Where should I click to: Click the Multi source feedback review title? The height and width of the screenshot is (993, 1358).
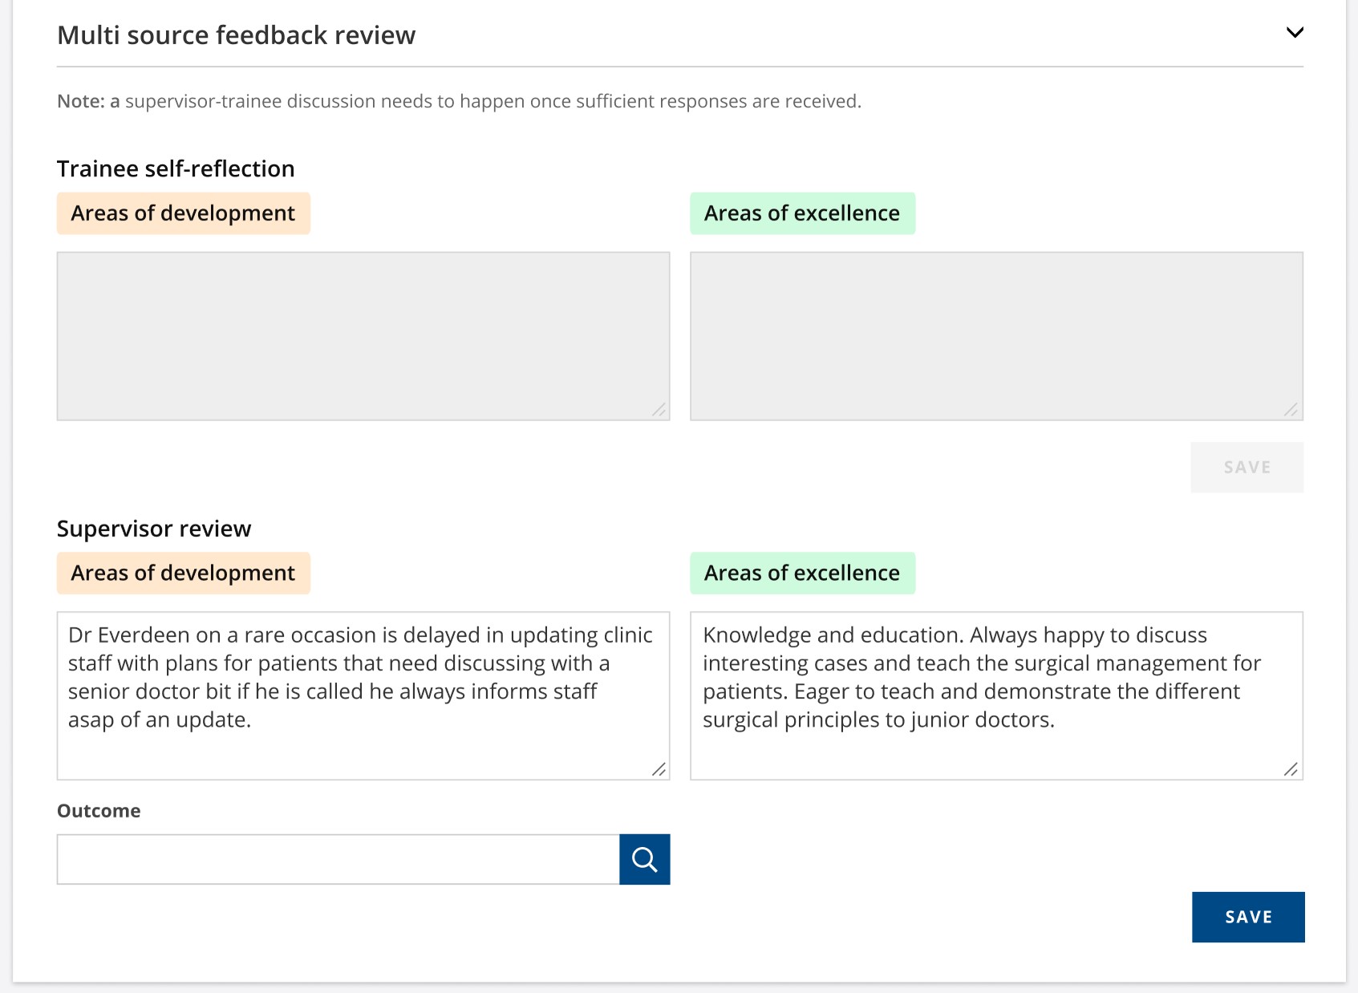coord(237,35)
